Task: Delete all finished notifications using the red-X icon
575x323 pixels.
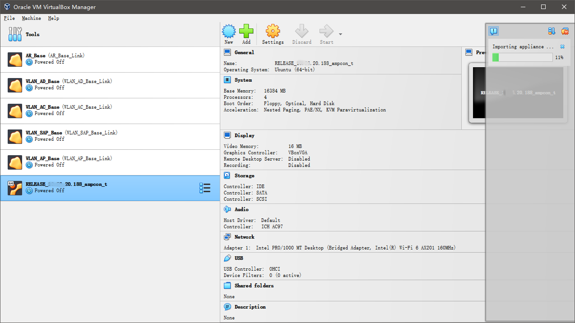Action: tap(565, 31)
